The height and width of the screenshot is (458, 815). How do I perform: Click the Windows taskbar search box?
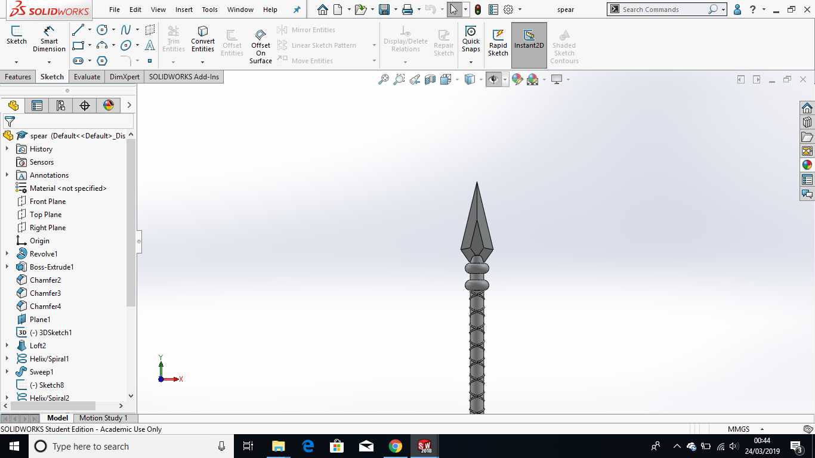point(131,446)
